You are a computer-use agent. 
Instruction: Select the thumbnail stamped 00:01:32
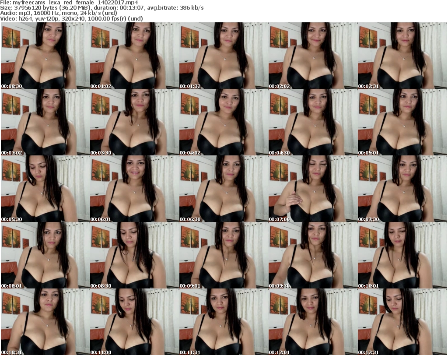(x=224, y=56)
